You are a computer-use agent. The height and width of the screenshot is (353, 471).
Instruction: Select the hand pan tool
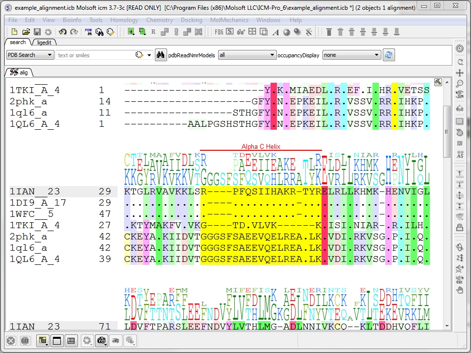tap(460, 290)
